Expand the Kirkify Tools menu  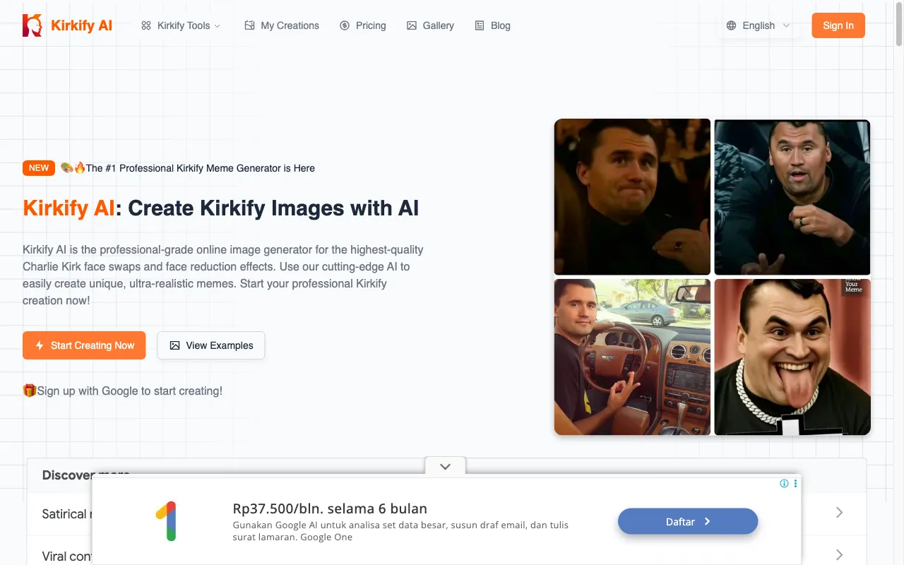click(x=181, y=25)
